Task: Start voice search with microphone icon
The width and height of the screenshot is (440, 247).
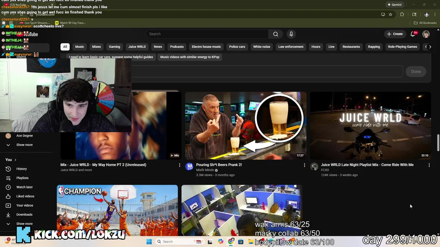Action: click(291, 34)
